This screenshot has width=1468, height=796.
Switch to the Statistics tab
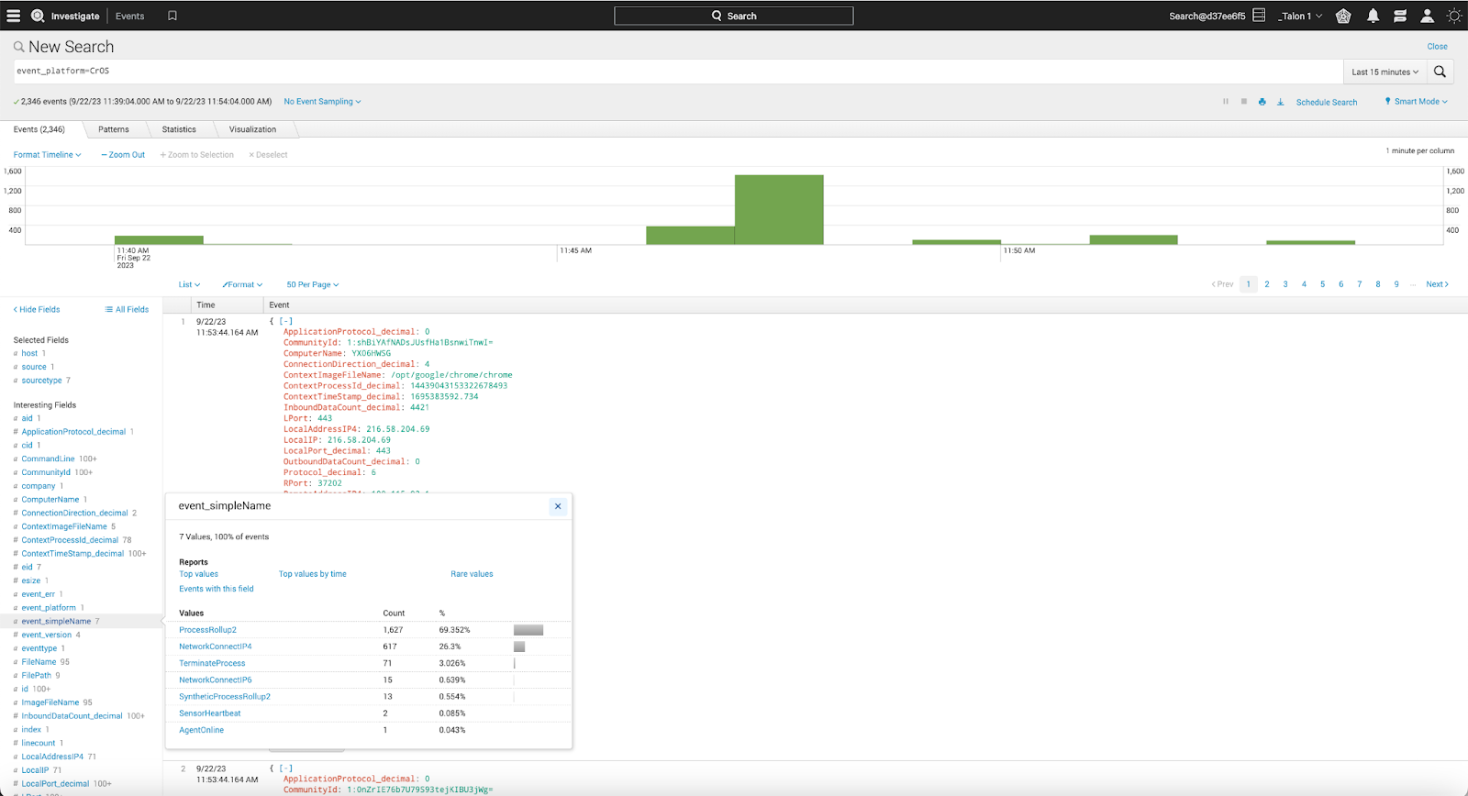(179, 129)
